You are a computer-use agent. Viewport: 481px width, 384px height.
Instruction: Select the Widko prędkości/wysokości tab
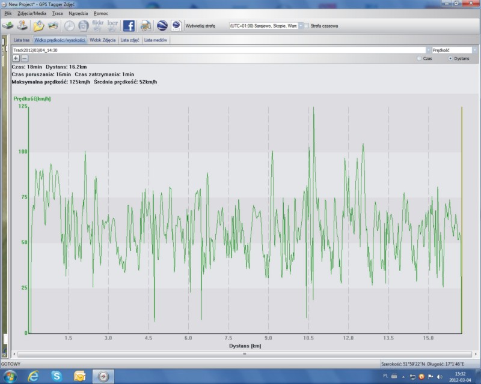[x=60, y=40]
